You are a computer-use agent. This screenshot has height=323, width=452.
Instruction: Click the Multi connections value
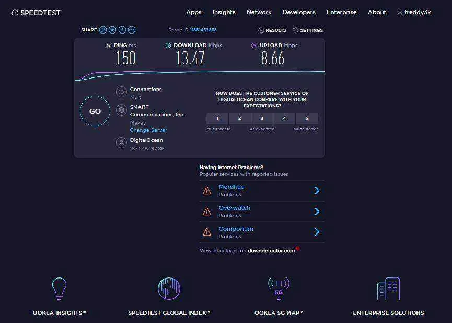(136, 97)
